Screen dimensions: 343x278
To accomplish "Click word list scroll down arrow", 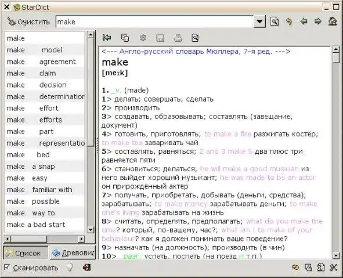I will [91, 229].
